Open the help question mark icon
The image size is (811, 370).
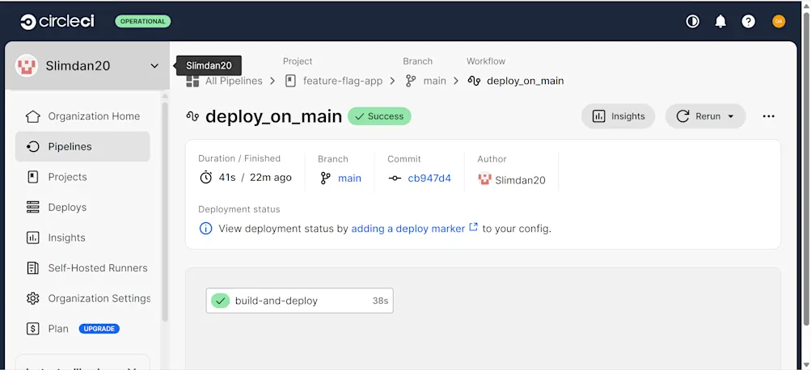(x=749, y=21)
